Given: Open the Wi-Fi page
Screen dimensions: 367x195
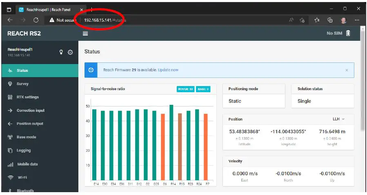Looking at the screenshot, I should (x=40, y=177).
